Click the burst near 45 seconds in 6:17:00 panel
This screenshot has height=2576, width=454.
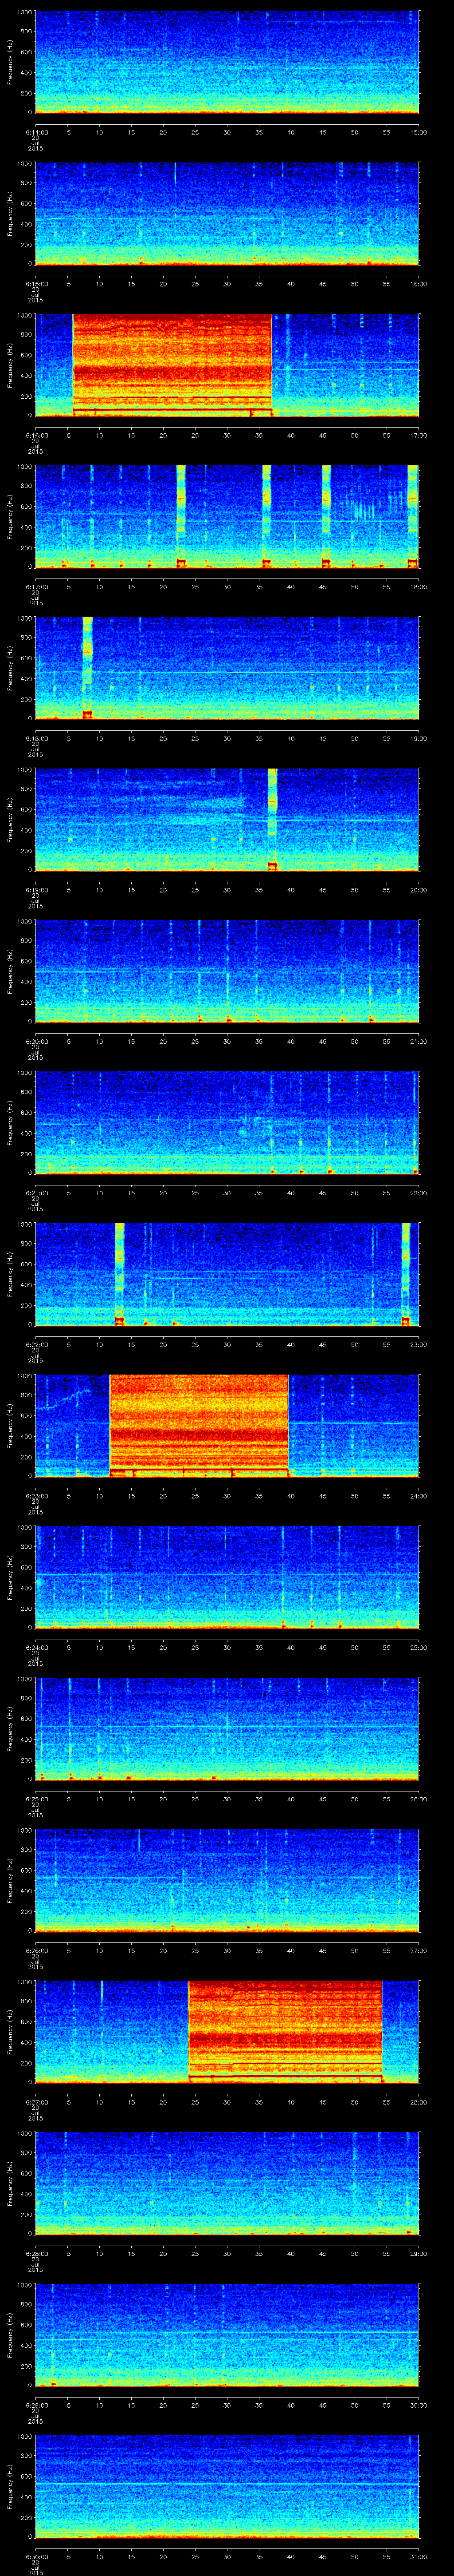[325, 516]
